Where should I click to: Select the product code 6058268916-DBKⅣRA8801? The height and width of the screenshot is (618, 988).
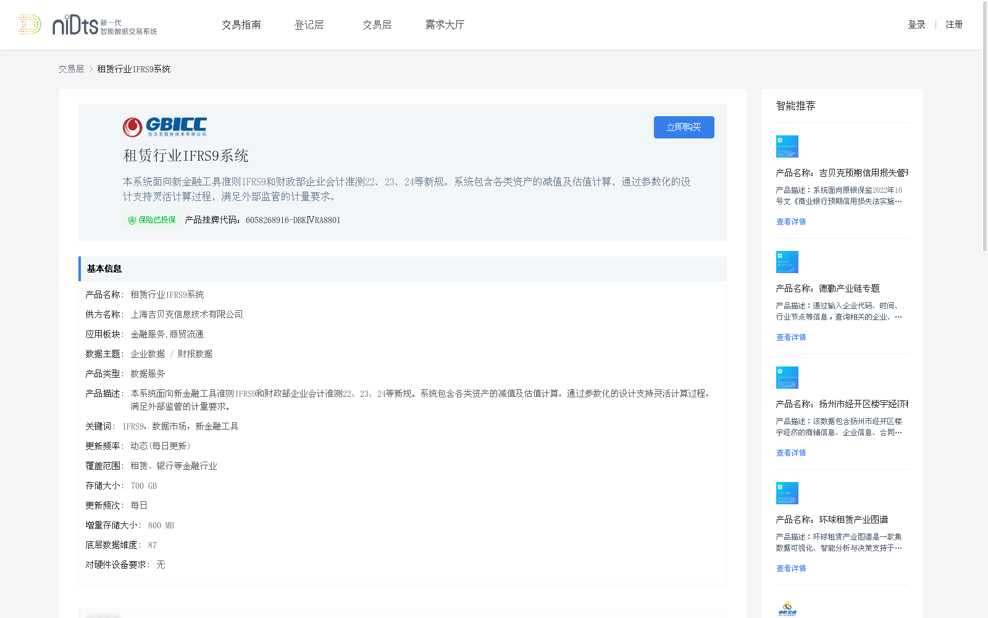pos(293,220)
